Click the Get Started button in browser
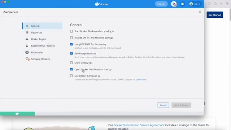231x130 pixels. [215, 15]
